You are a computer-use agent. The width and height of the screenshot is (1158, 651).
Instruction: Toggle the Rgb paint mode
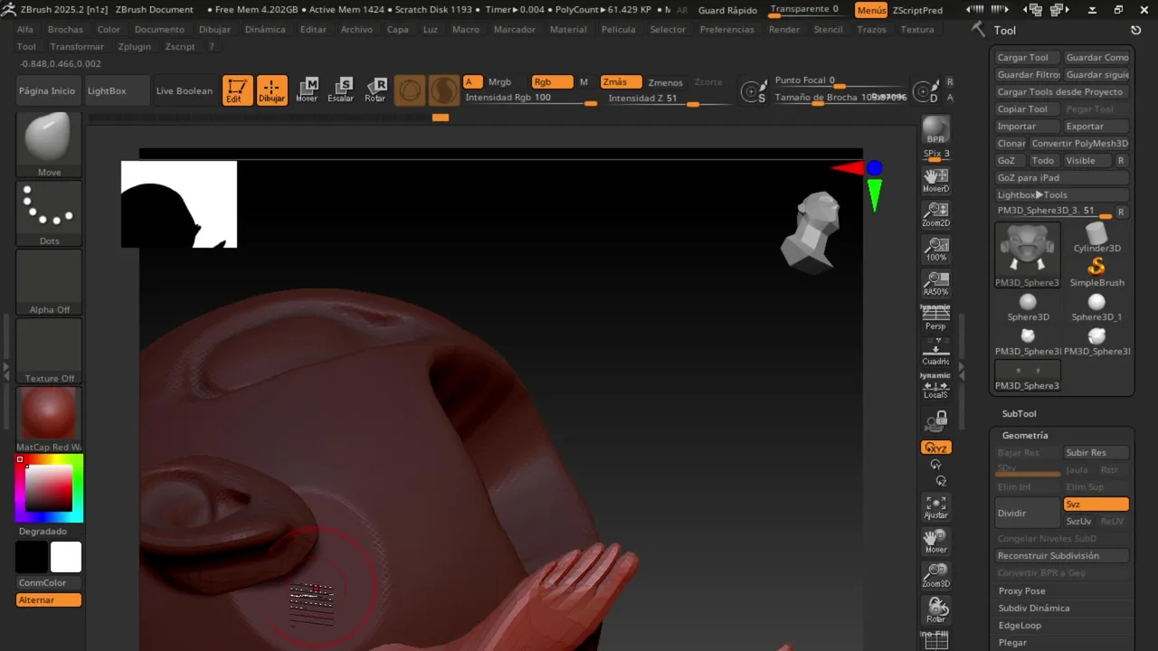click(x=552, y=81)
